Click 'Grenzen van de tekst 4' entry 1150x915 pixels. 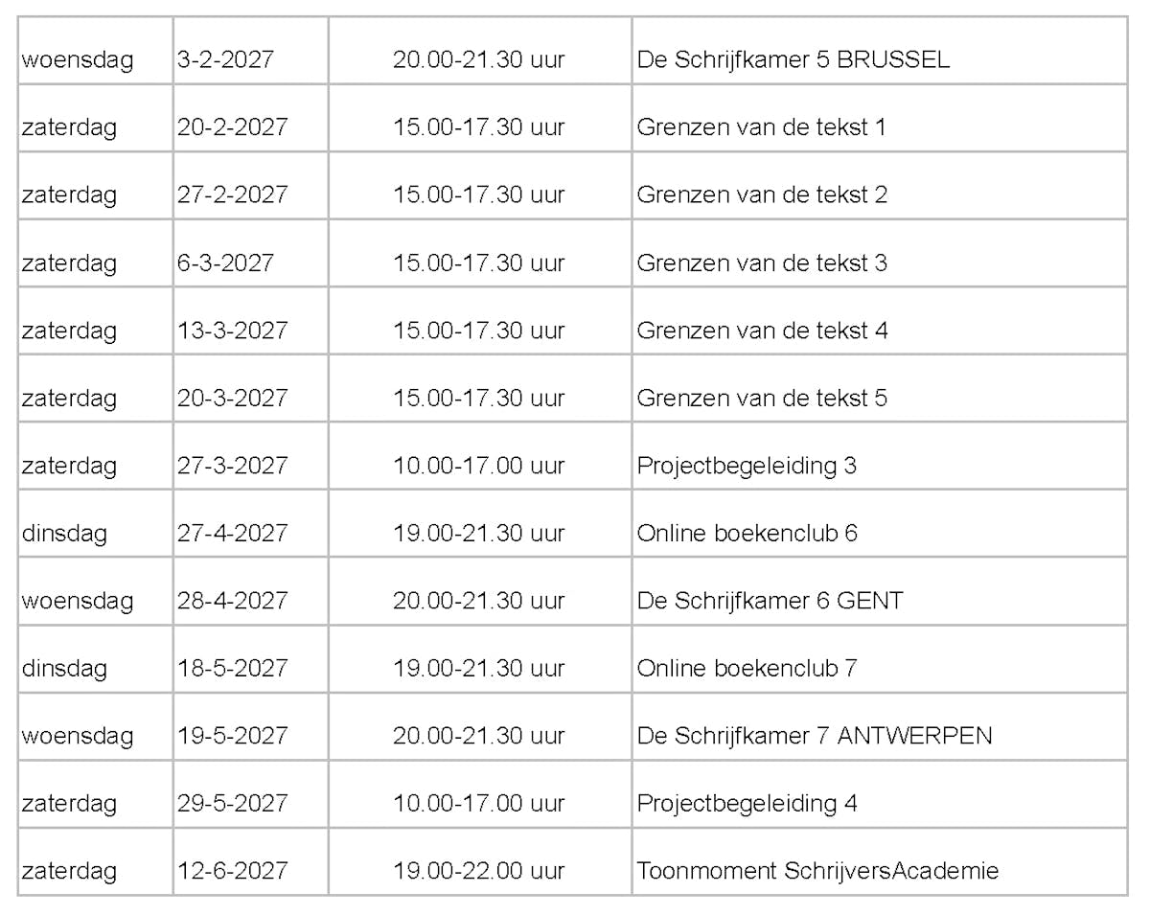pyautogui.click(x=762, y=331)
